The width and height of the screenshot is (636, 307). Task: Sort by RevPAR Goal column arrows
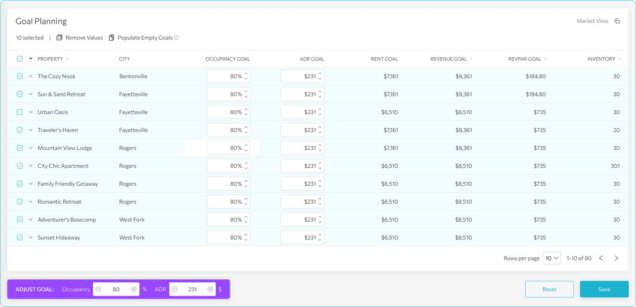pos(545,59)
